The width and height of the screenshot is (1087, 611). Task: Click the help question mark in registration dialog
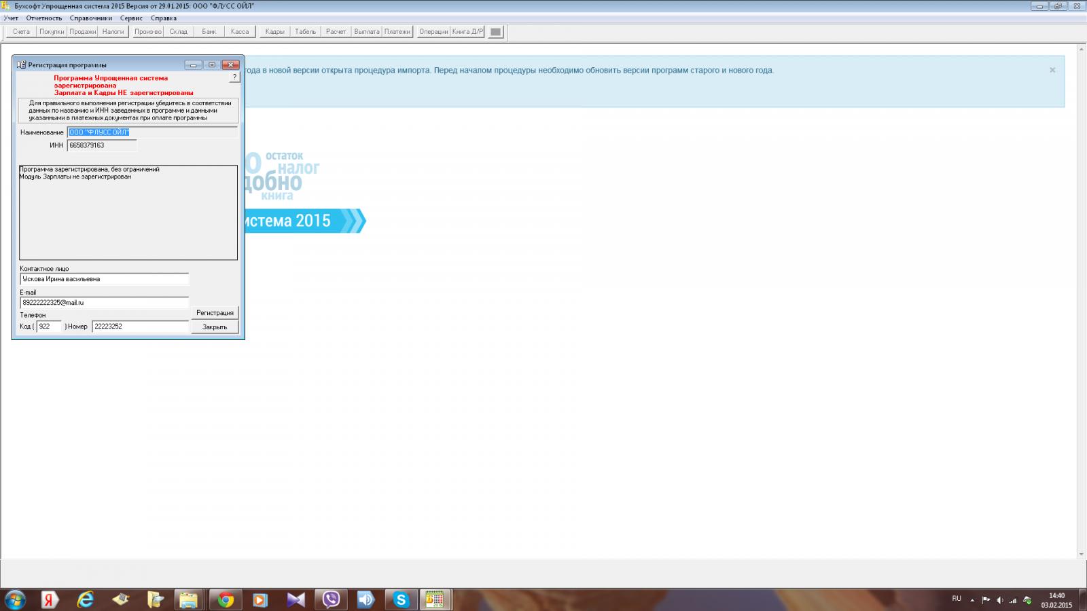point(234,77)
